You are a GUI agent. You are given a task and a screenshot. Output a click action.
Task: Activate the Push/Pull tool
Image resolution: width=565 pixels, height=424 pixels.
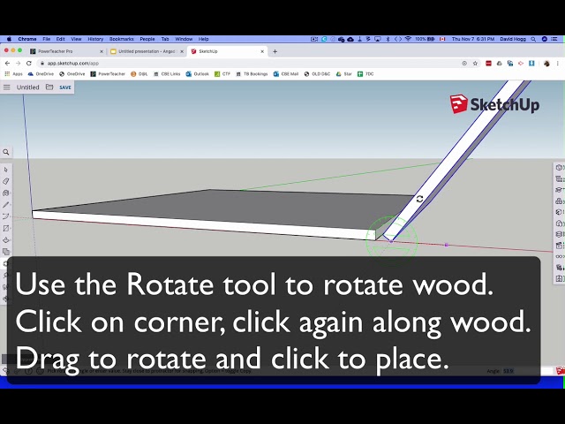[6, 240]
